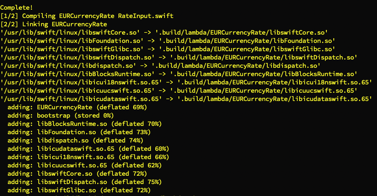Click destination path '.build/lambda/EURCurrencyRate/libBlocksRuntime.so'
The image size is (377, 196).
click(x=264, y=74)
